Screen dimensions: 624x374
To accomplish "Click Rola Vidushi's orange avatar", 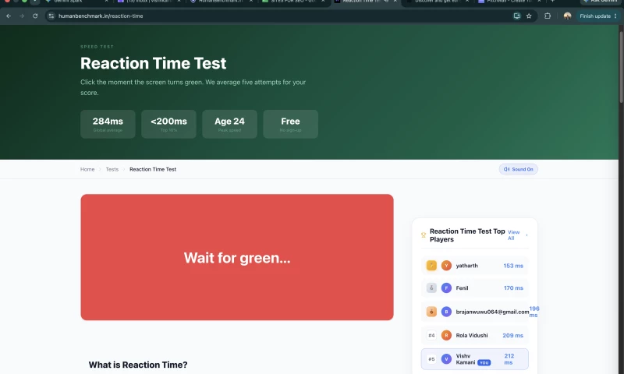I will 446,336.
